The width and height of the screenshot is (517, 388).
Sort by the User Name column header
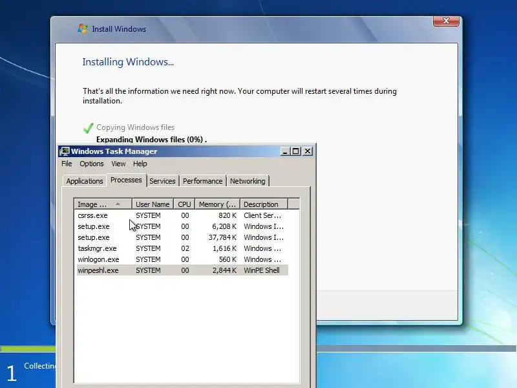(153, 204)
